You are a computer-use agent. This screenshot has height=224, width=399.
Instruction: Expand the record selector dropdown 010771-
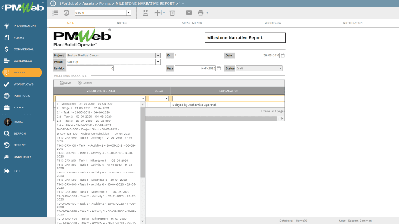click(129, 13)
